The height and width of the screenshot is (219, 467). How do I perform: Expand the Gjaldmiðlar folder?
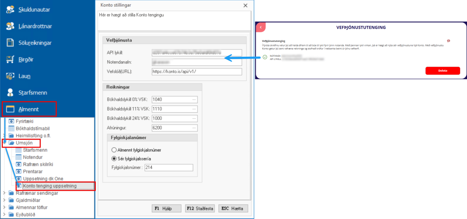[x=5, y=200]
